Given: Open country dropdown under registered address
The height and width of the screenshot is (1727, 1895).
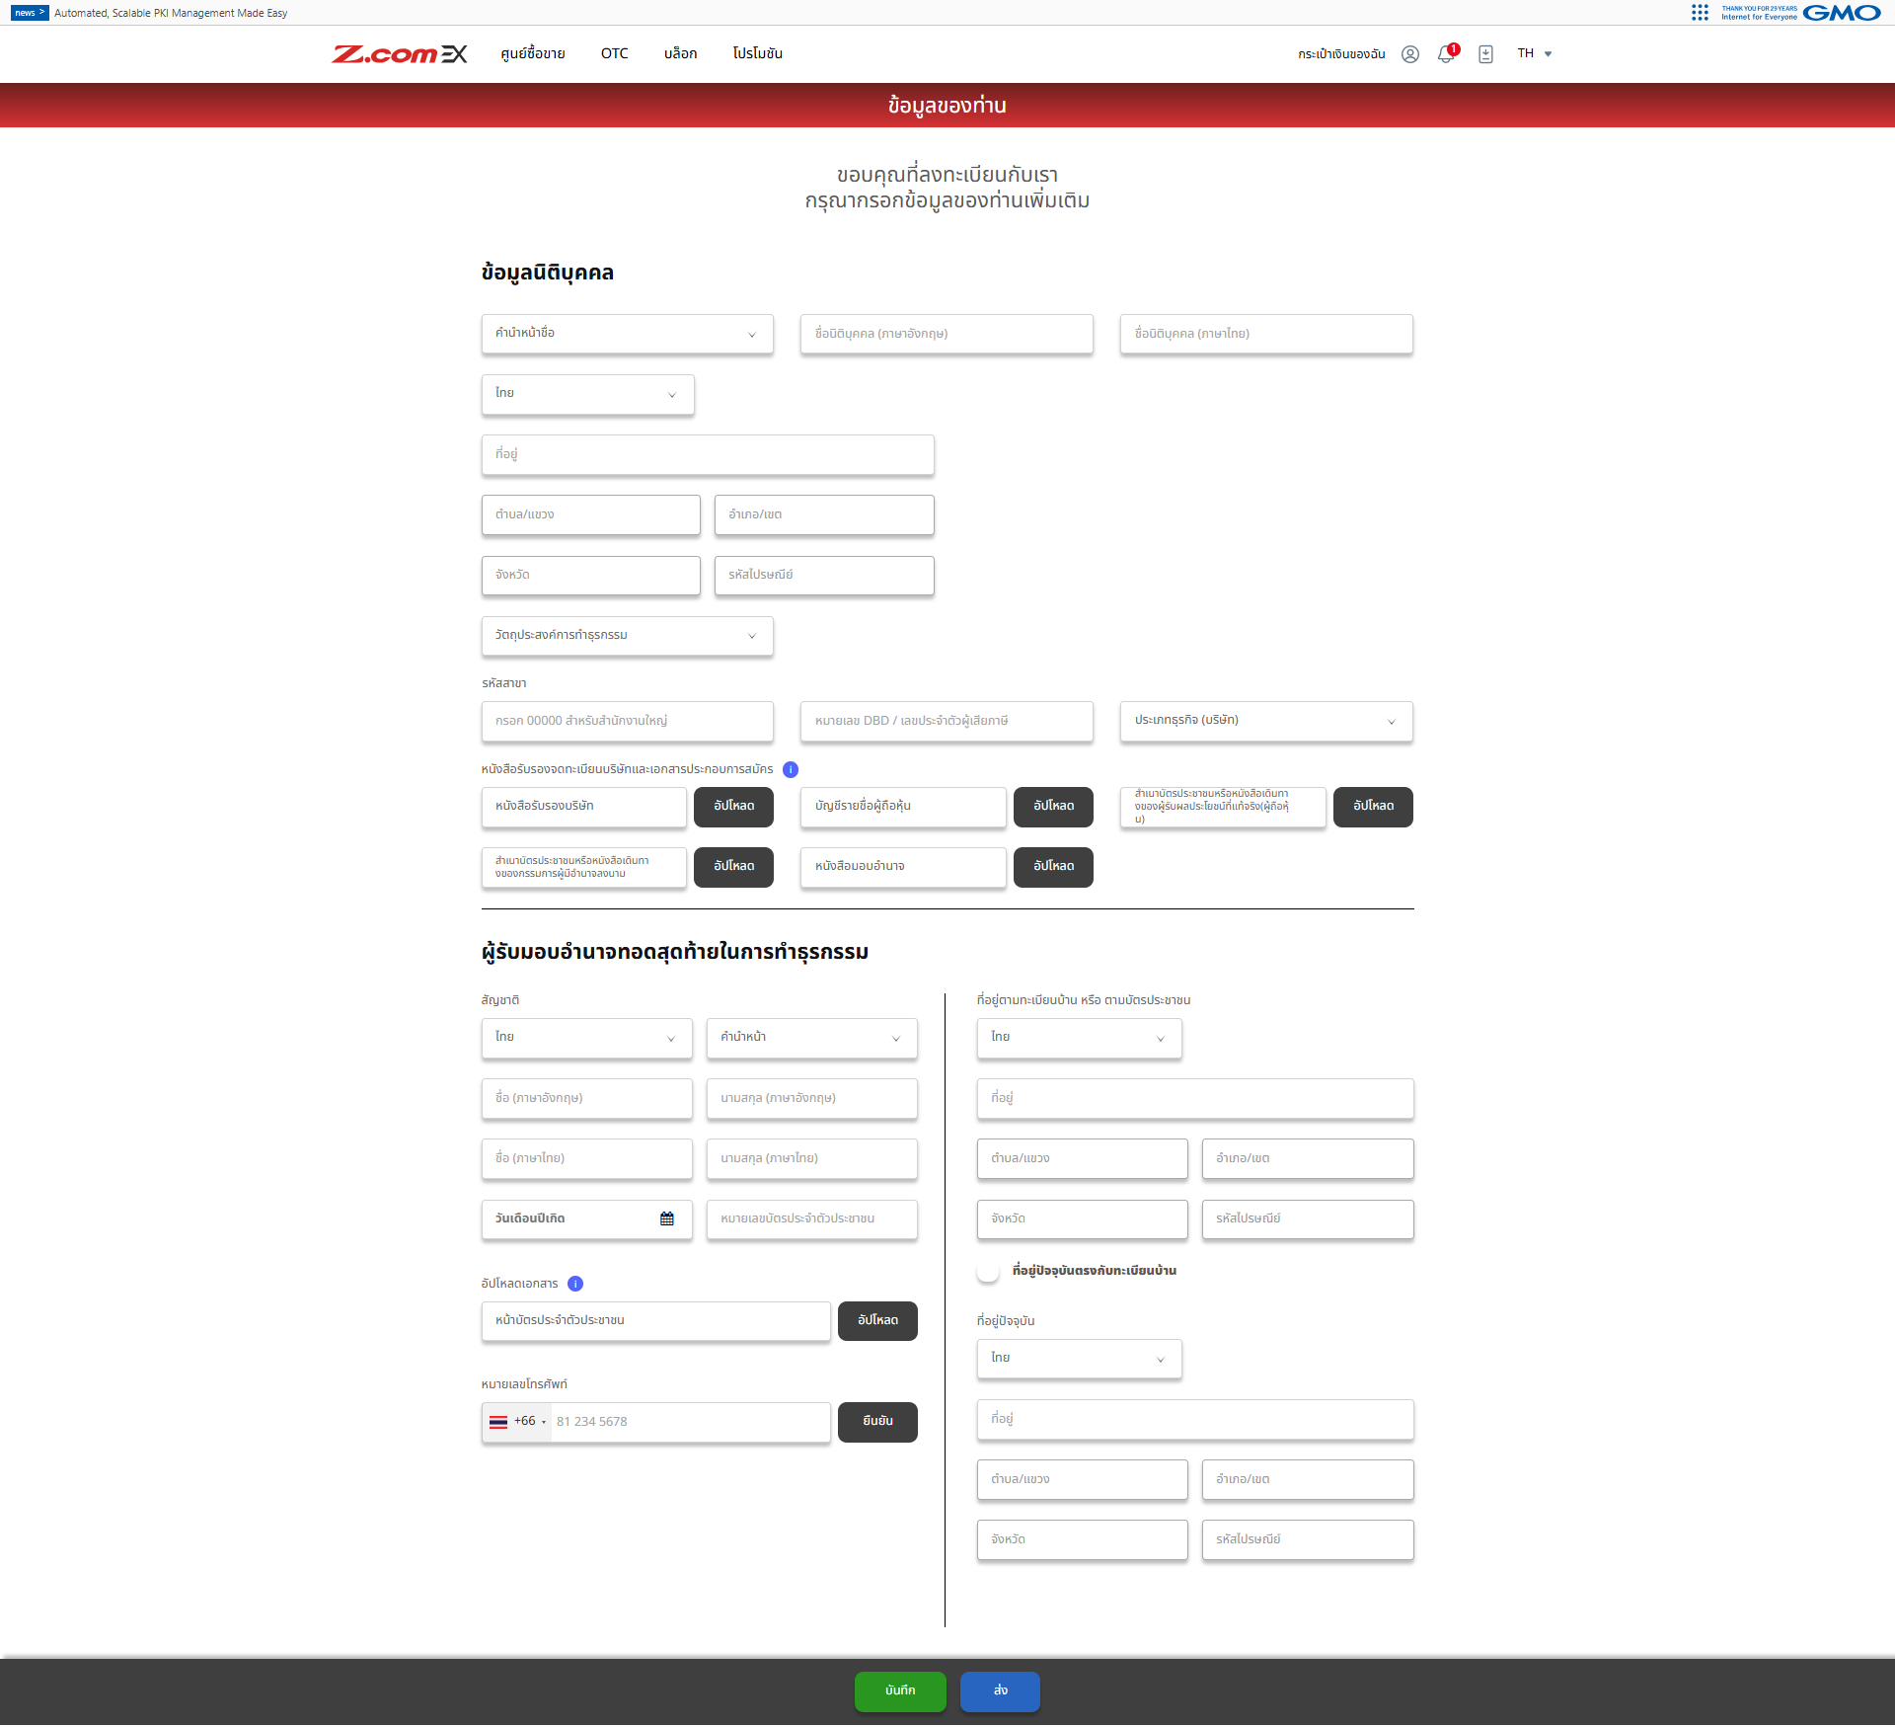Looking at the screenshot, I should (1080, 1038).
